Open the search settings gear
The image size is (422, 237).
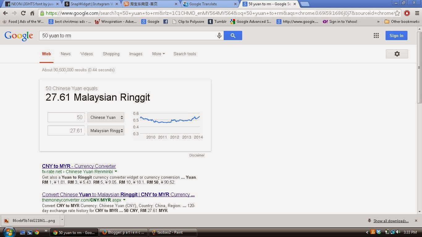click(397, 54)
